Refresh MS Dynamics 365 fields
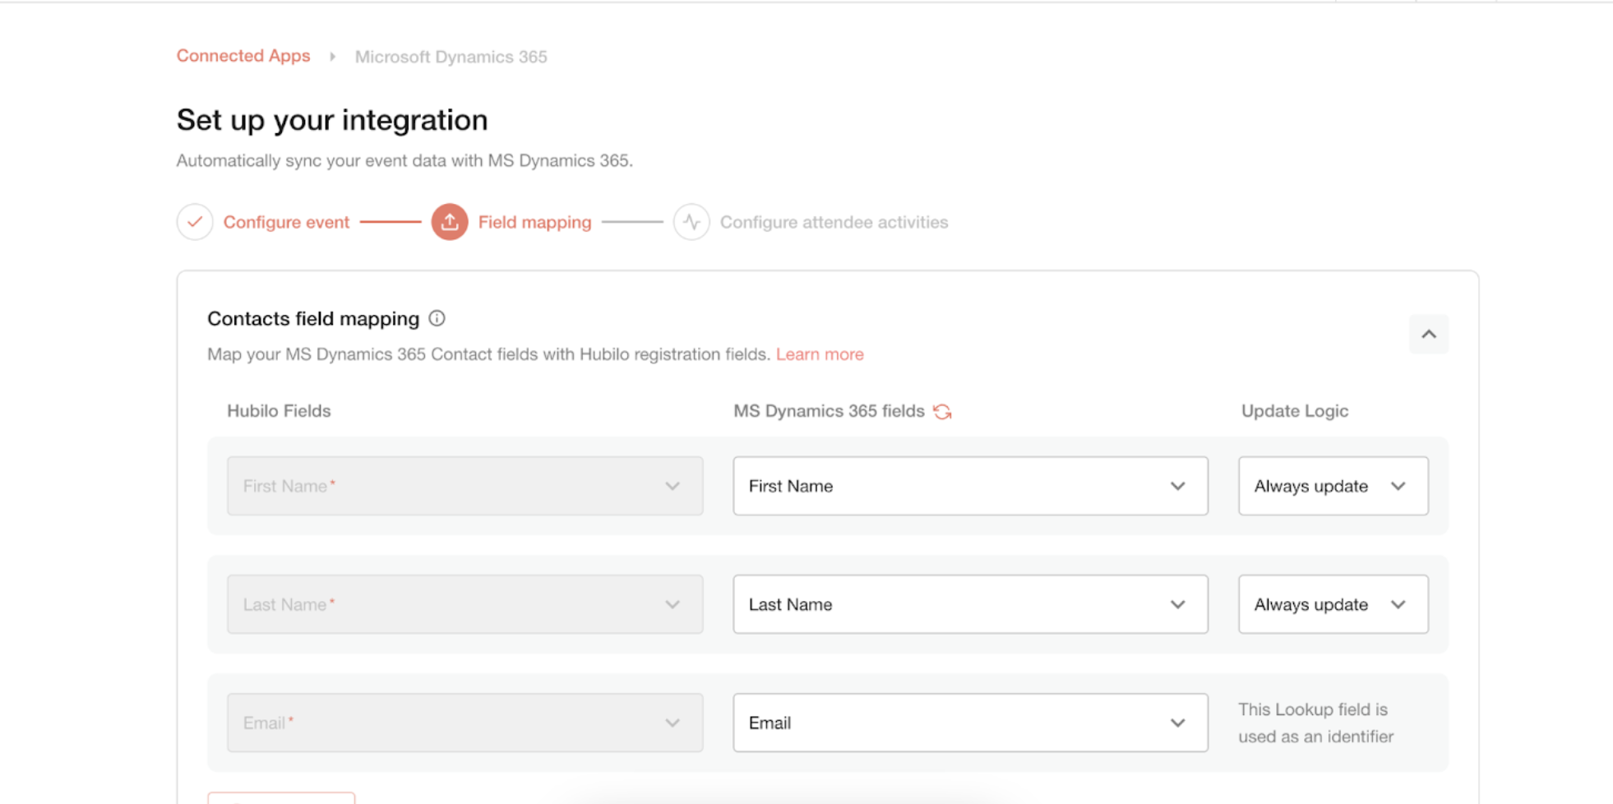 [x=942, y=411]
